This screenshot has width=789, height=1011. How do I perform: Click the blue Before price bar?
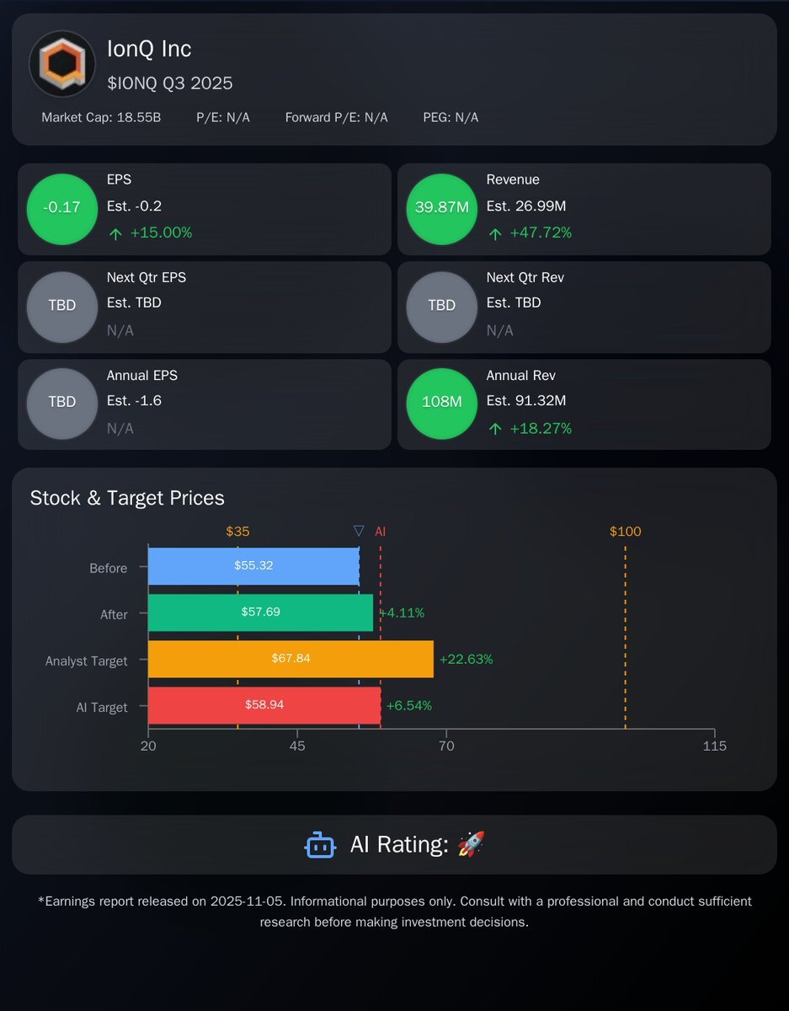click(253, 566)
